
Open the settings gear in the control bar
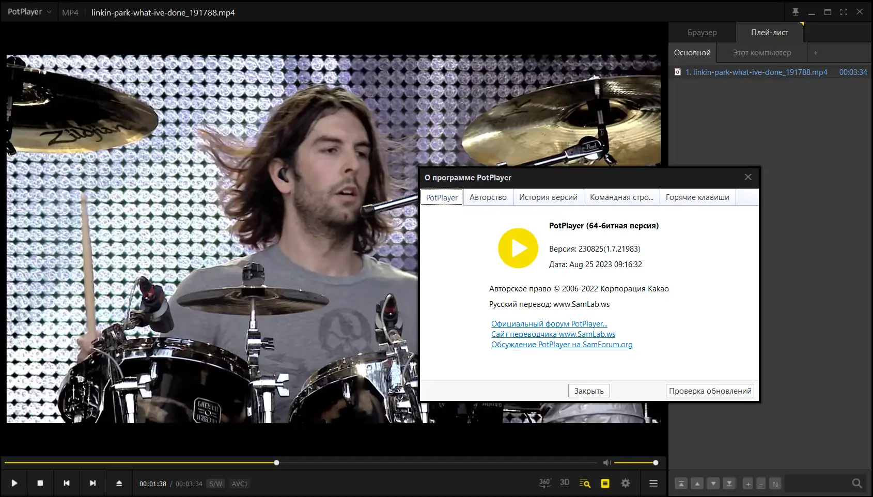click(626, 483)
